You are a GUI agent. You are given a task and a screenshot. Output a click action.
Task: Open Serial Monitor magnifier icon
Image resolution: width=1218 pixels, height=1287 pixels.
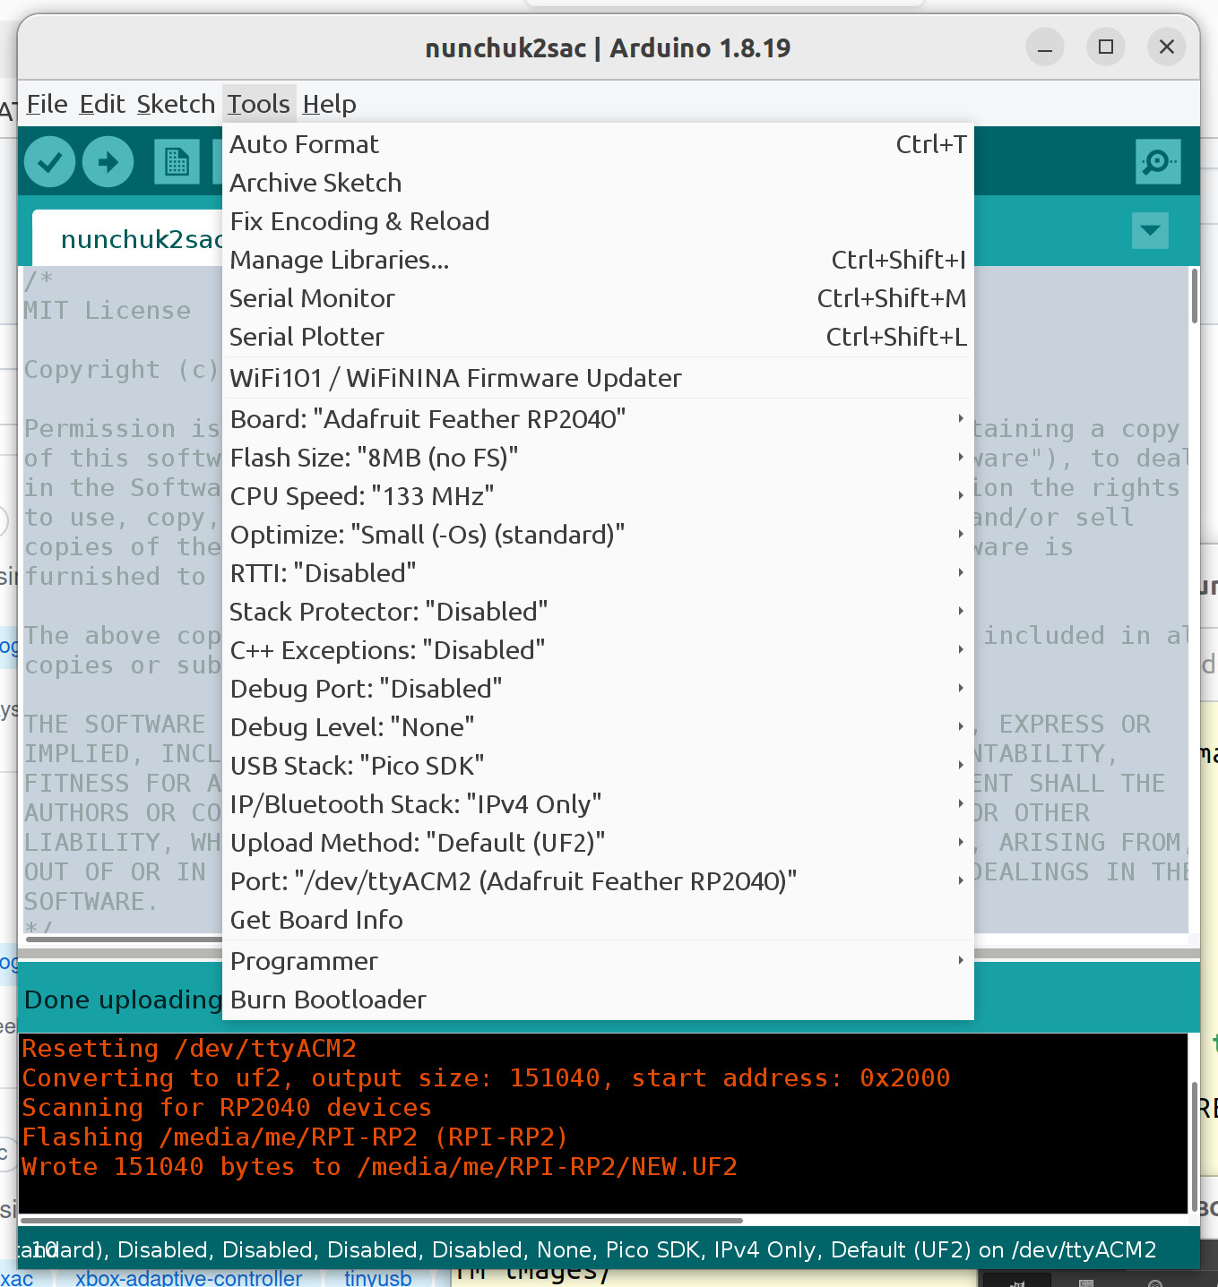click(1157, 162)
